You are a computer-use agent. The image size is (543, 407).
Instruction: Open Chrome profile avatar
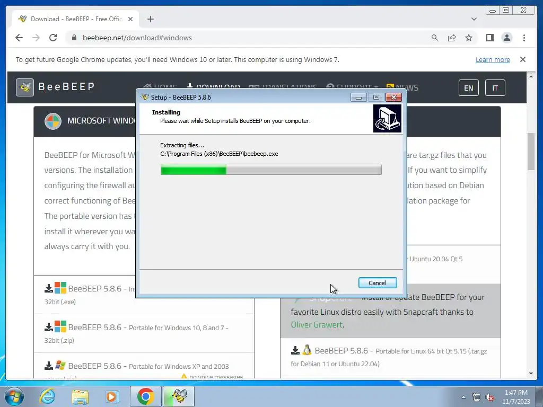tap(506, 38)
